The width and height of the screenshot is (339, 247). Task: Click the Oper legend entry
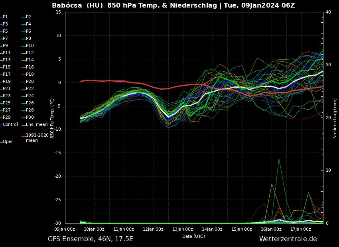pos(8,142)
